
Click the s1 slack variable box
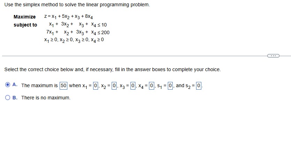point(170,85)
